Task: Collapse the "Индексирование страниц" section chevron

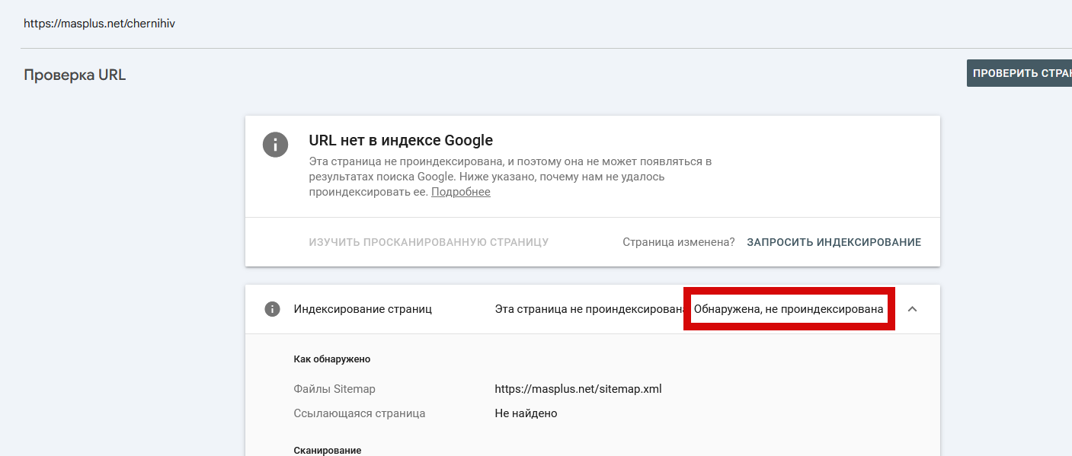Action: pyautogui.click(x=912, y=309)
